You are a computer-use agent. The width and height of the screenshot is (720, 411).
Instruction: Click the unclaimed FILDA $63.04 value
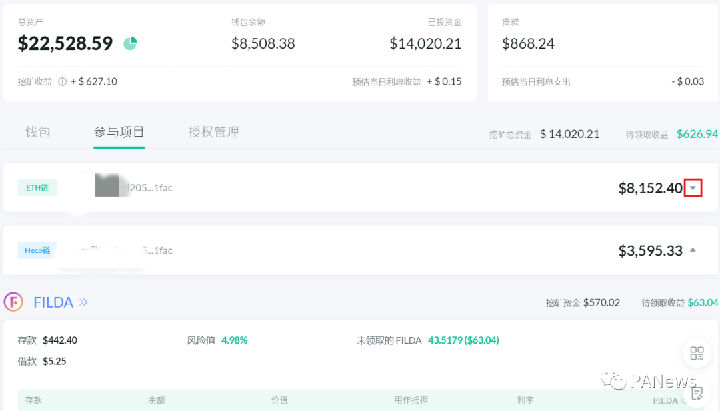pyautogui.click(x=463, y=340)
